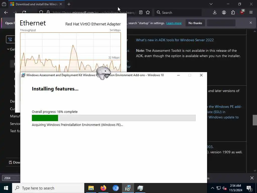Open the Firefox hamburger menu
Viewport: 257px width, 193px height.
[251, 12]
